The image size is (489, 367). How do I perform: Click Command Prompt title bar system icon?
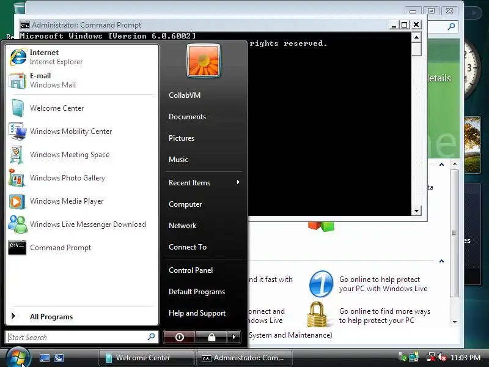coord(24,25)
